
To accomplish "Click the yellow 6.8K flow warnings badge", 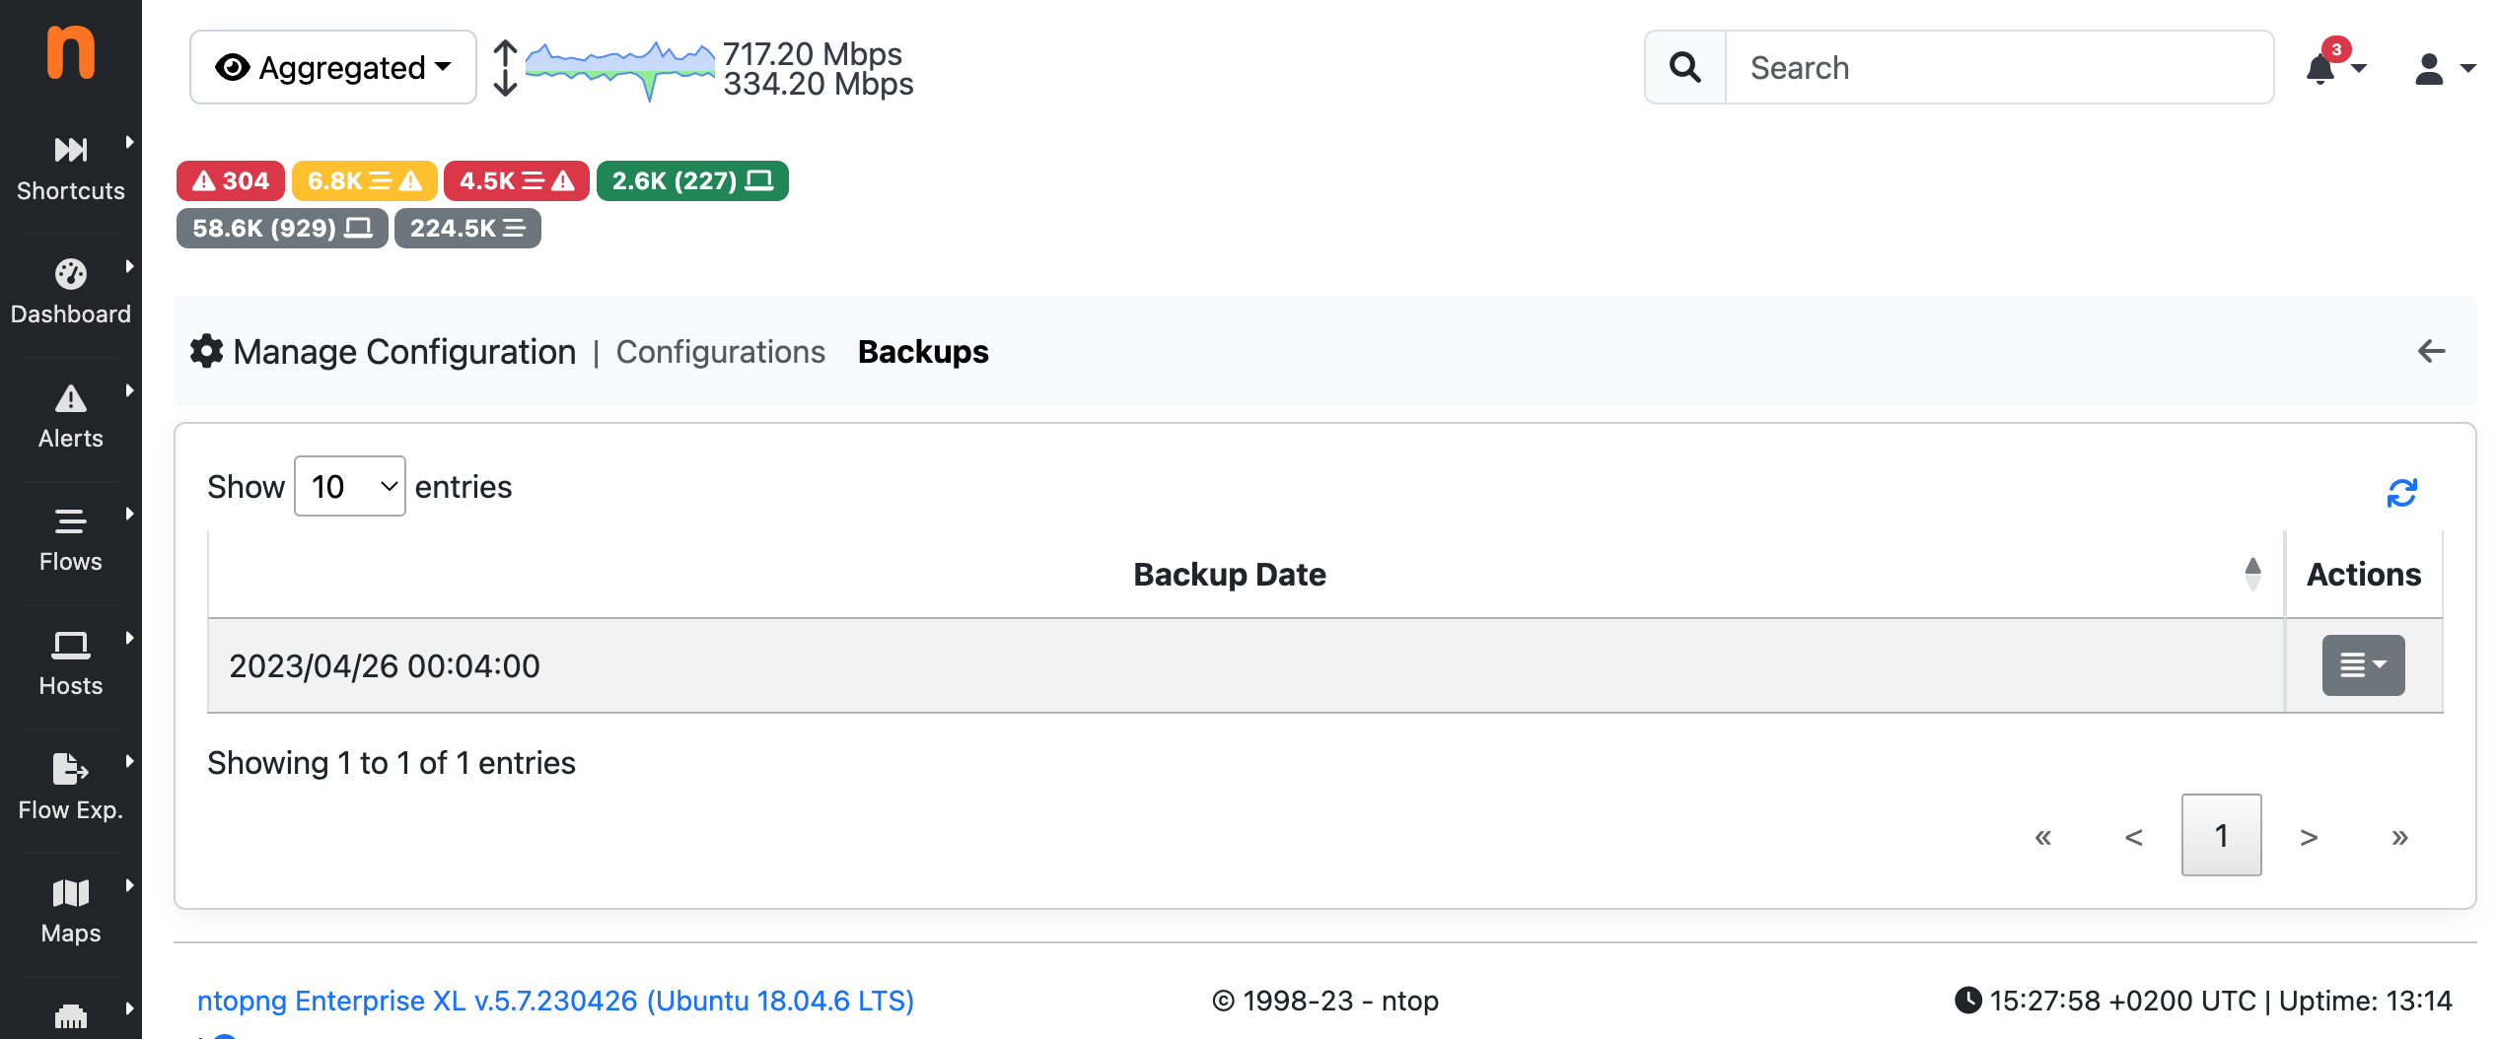I will pyautogui.click(x=365, y=180).
